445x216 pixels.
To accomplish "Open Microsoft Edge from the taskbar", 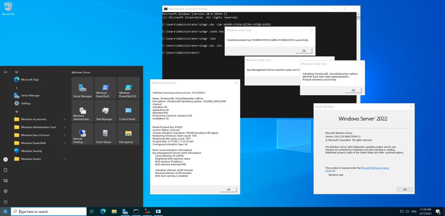I will tap(103, 212).
